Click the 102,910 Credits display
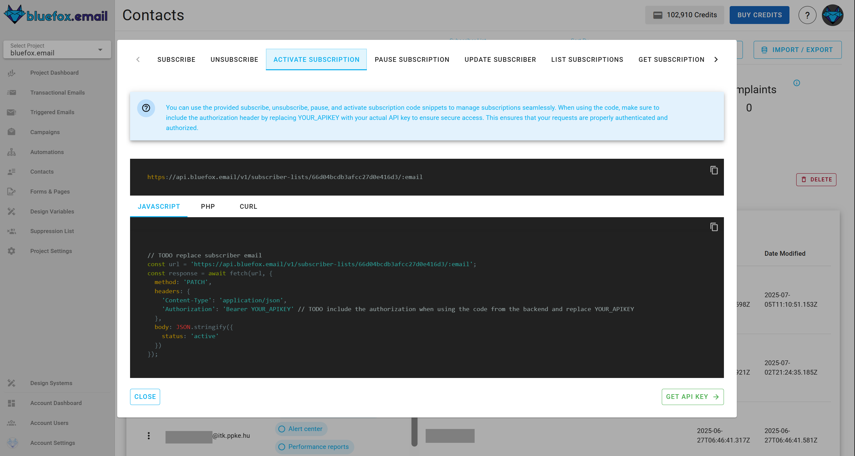Image resolution: width=855 pixels, height=456 pixels. click(684, 15)
